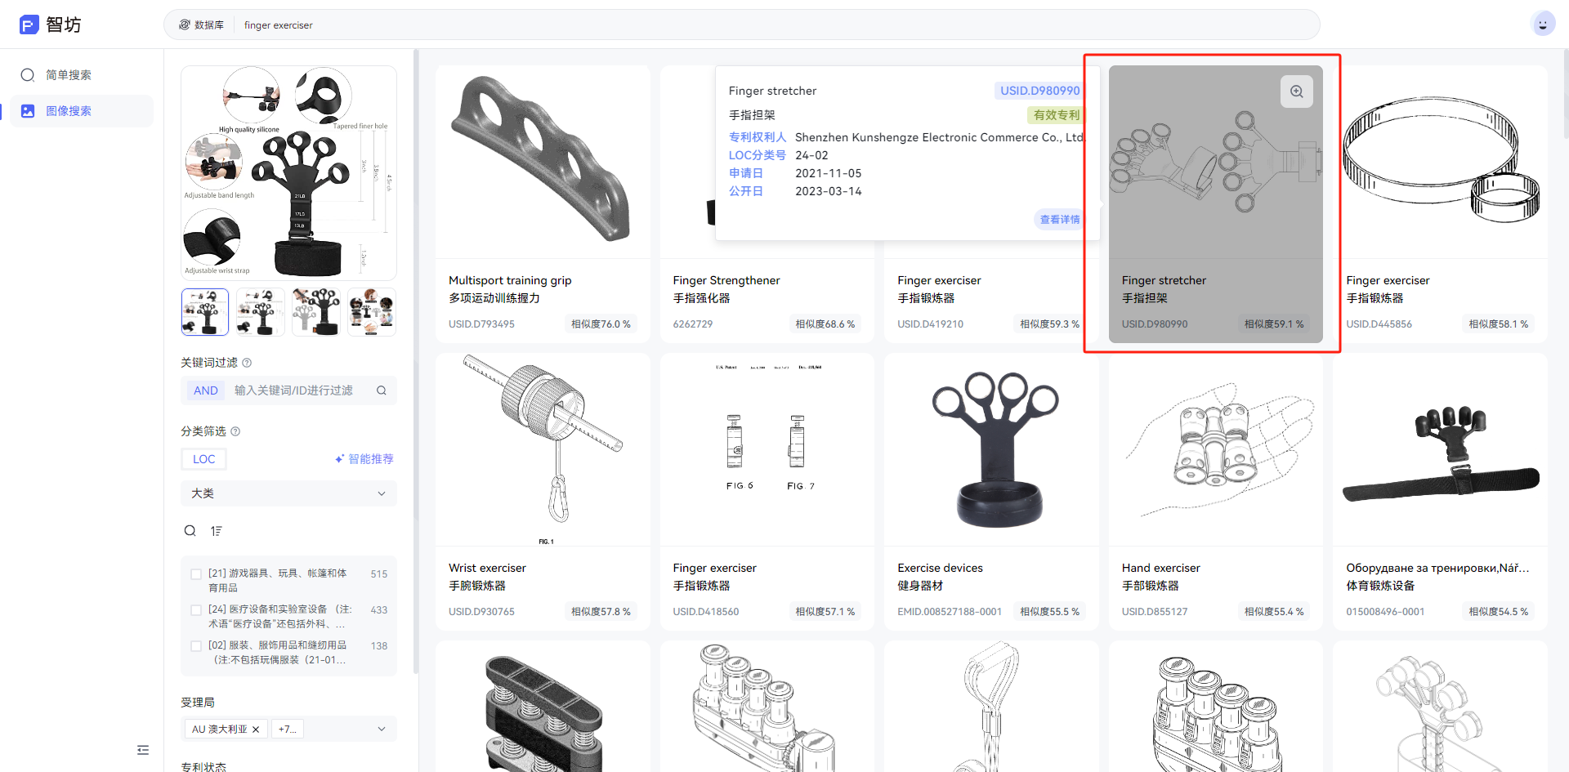The width and height of the screenshot is (1569, 772).
Task: Select the fourth query image thumbnail
Action: coord(372,312)
